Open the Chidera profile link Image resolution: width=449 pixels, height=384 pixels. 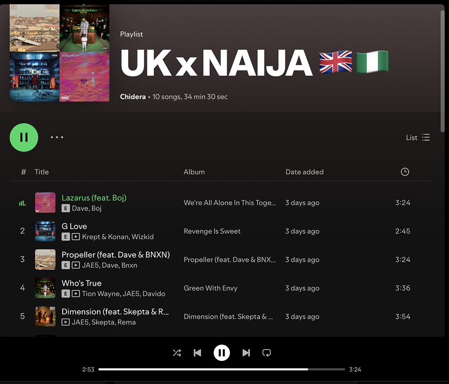coord(132,97)
